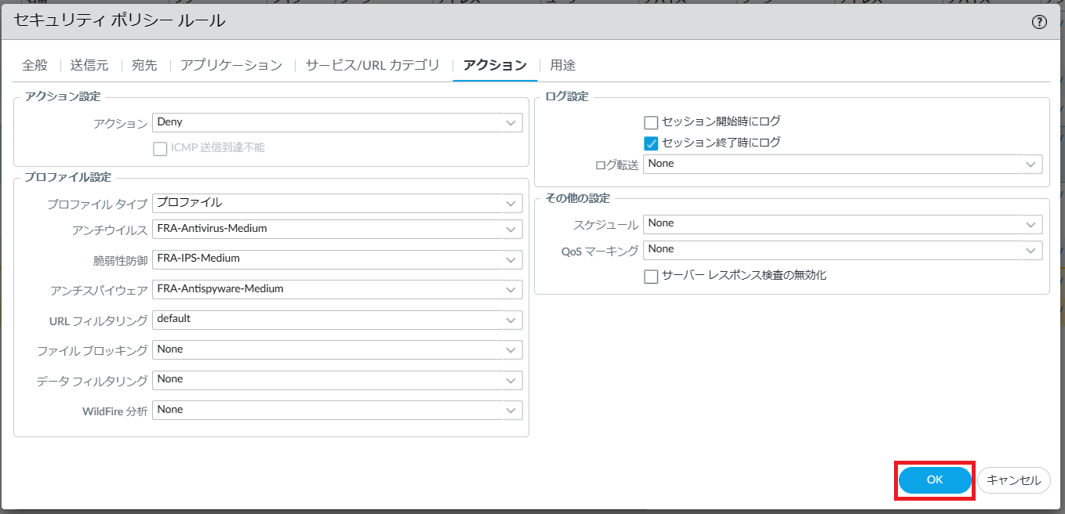The height and width of the screenshot is (514, 1065).
Task: Open the アクション Deny dropdown
Action: [511, 123]
